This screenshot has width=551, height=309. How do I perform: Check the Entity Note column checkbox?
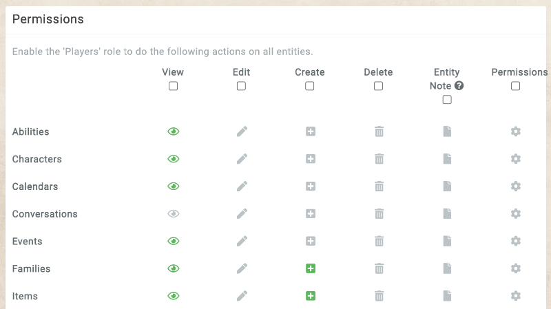point(447,100)
